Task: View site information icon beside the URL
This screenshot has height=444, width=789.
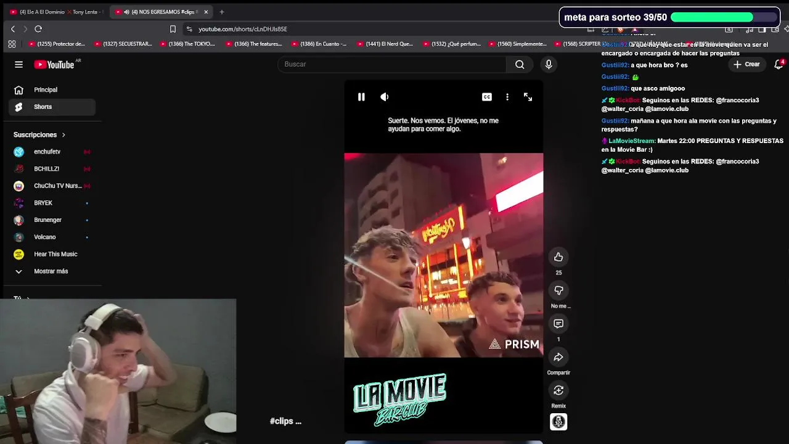Action: pyautogui.click(x=189, y=29)
